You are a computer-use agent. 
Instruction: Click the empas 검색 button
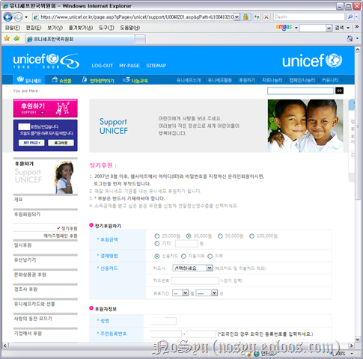pyautogui.click(x=339, y=28)
